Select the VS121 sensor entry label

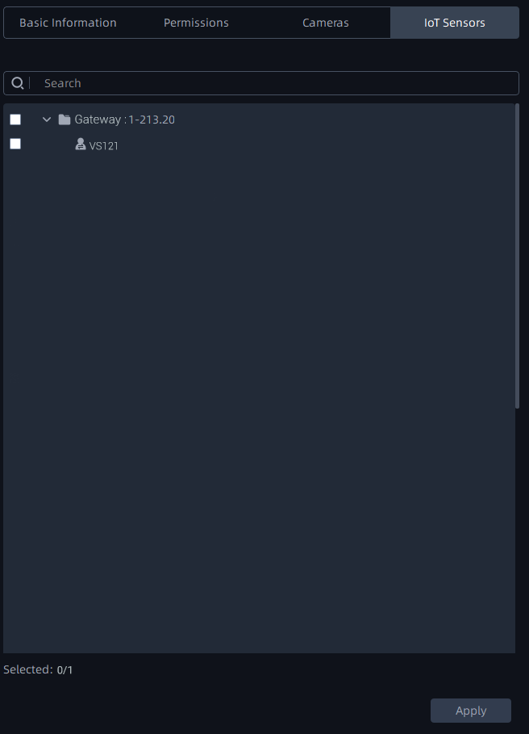(103, 146)
